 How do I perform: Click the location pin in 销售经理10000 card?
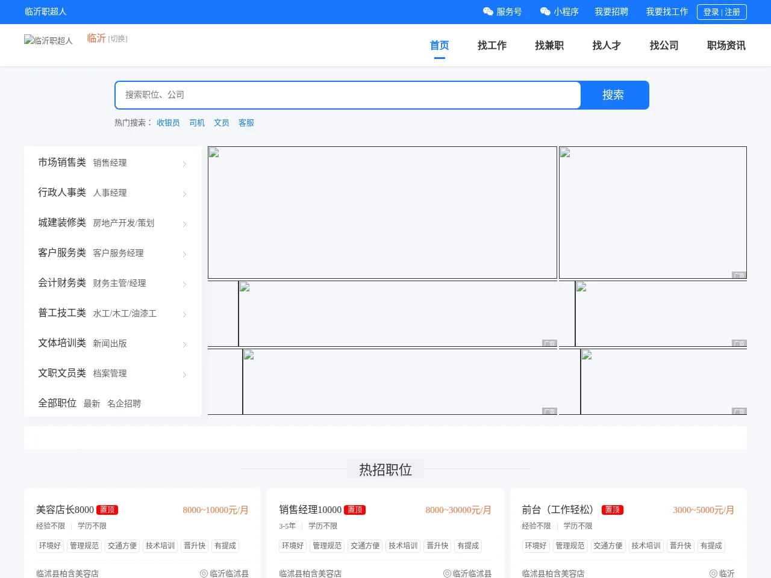coord(447,574)
